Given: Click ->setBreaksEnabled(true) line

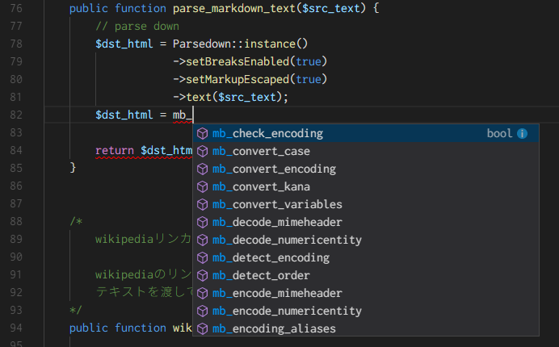Looking at the screenshot, I should coord(250,61).
